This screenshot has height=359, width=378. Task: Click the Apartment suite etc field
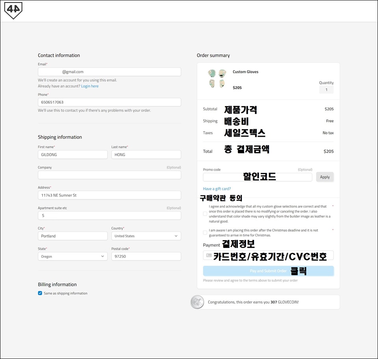tap(109, 216)
